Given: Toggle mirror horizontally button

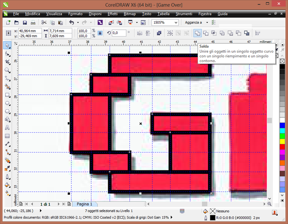Looking at the screenshot, I should click(x=140, y=33).
